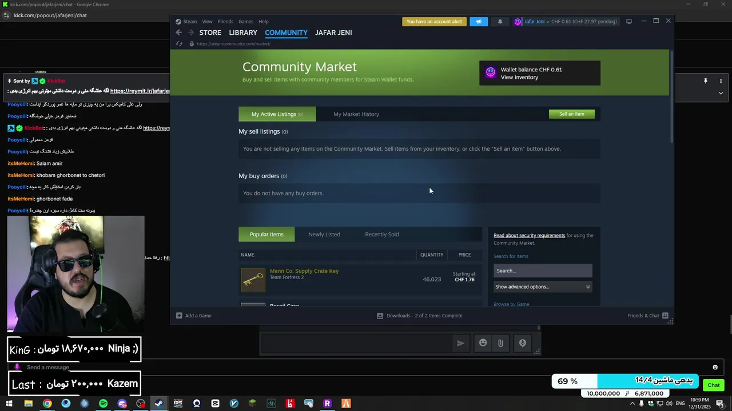This screenshot has height=411, width=732.
Task: Click View Inventory link
Action: (519, 77)
